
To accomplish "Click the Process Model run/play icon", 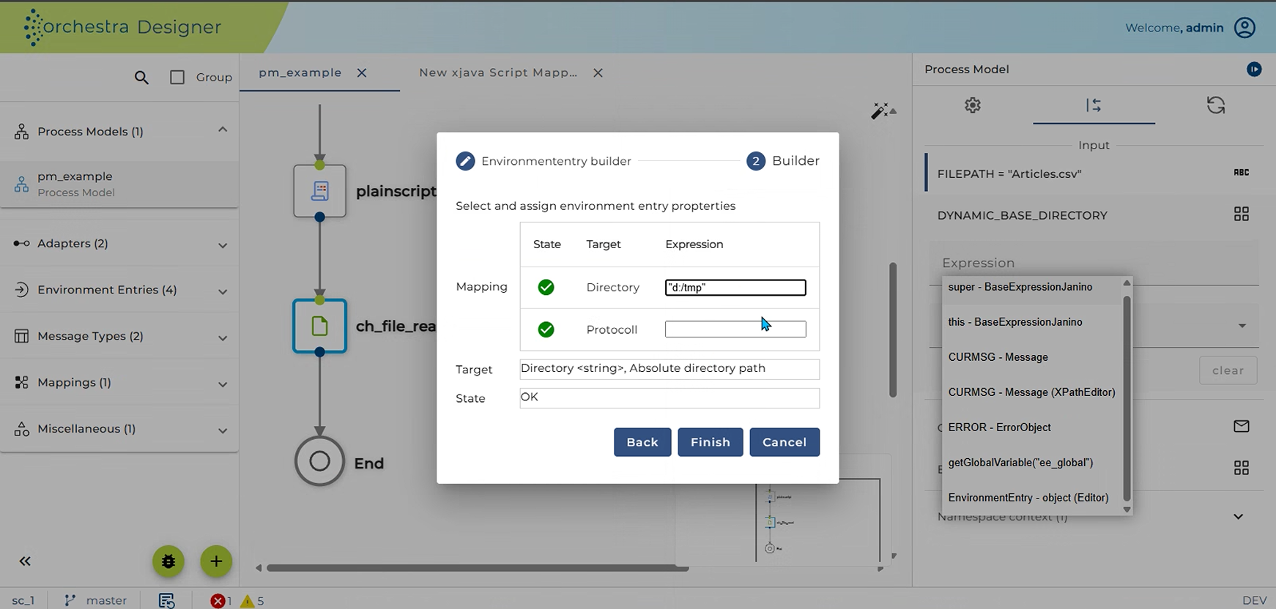I will (1254, 69).
